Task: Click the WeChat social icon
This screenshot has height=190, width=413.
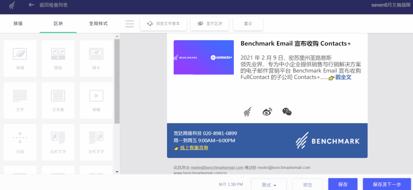Action: pos(287,112)
